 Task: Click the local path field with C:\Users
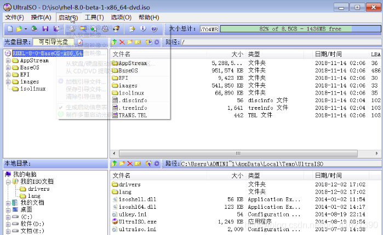pos(281,163)
